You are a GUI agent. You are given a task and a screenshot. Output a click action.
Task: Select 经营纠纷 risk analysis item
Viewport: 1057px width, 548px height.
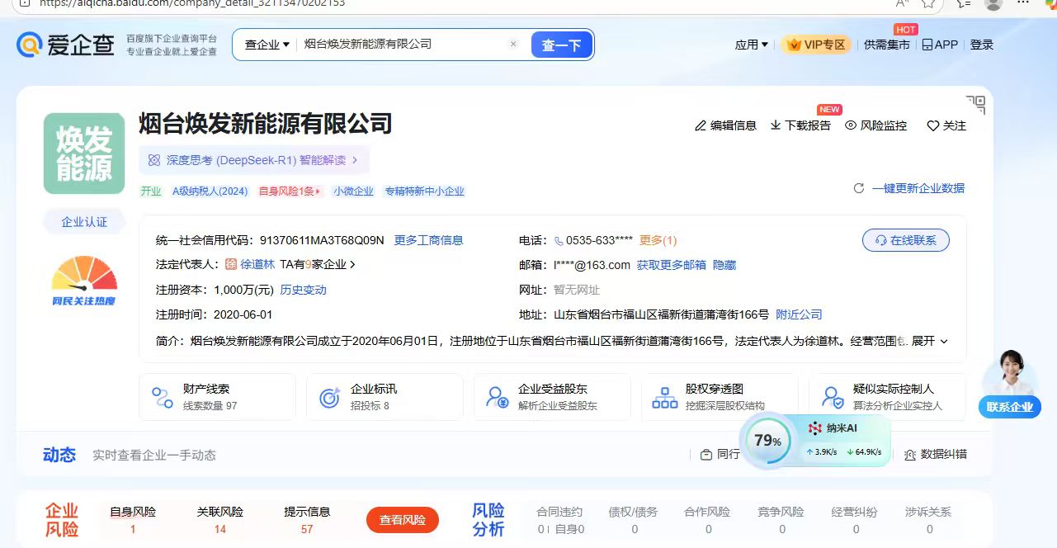click(855, 521)
